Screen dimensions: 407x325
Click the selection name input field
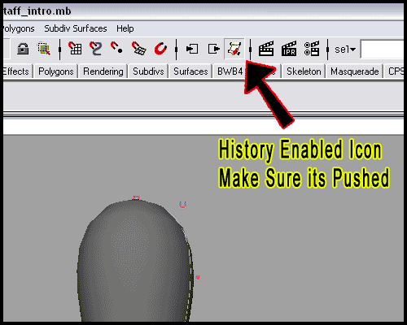click(x=382, y=49)
